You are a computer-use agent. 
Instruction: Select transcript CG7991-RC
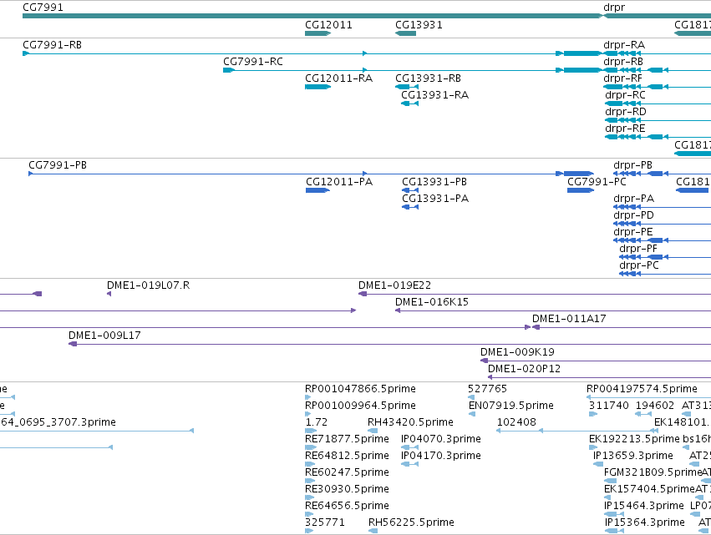click(252, 62)
